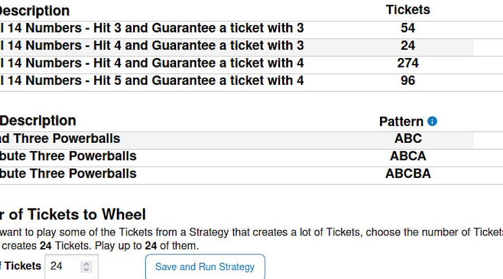Click the Tickets column header
This screenshot has height=279, width=503.
click(408, 9)
